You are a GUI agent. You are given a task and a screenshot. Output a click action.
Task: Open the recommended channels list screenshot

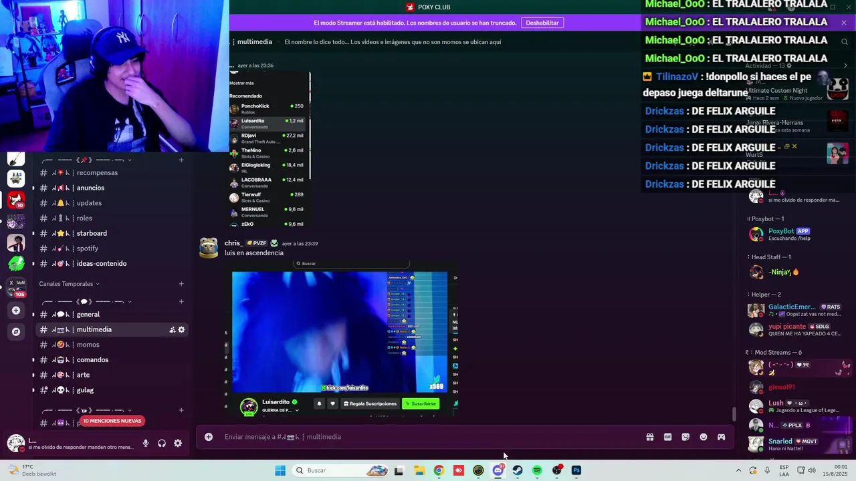[x=270, y=150]
